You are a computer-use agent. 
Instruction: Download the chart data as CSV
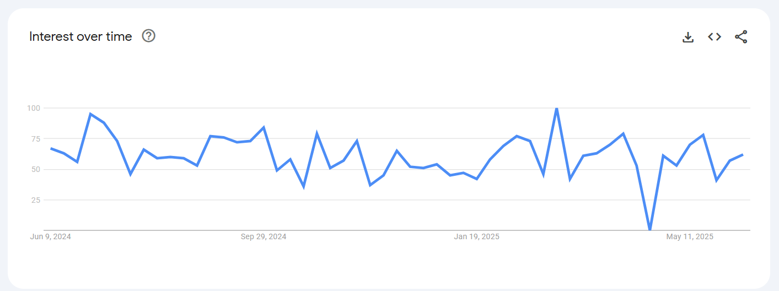(687, 37)
